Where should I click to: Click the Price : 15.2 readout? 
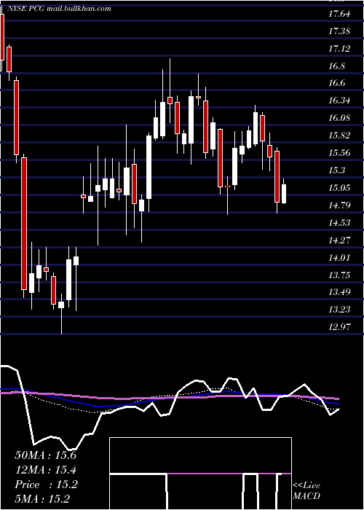point(46,484)
